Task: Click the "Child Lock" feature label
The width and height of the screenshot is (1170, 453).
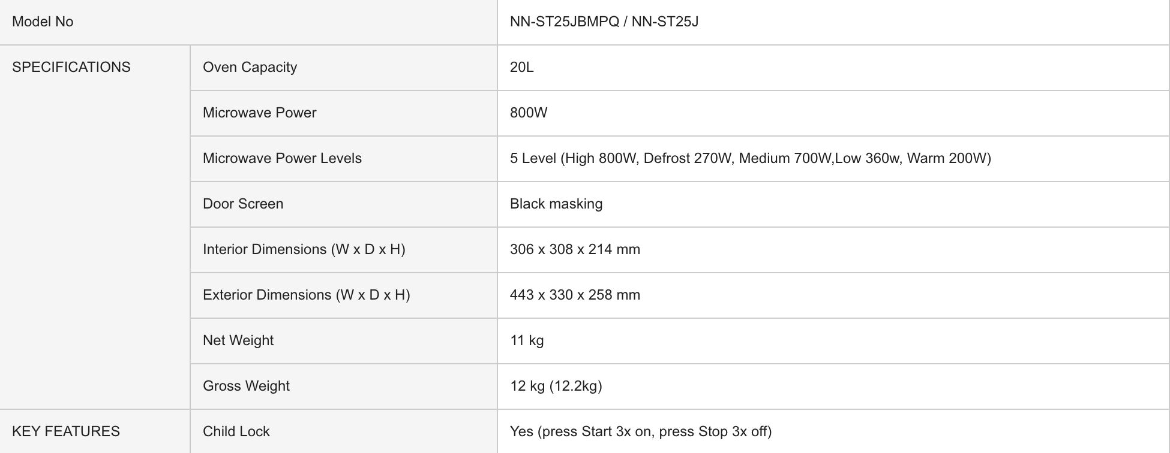Action: tap(236, 431)
